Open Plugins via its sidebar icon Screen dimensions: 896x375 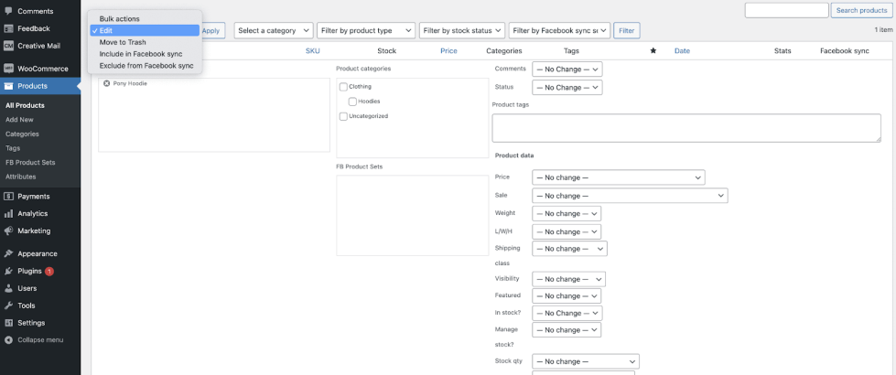[x=8, y=271]
